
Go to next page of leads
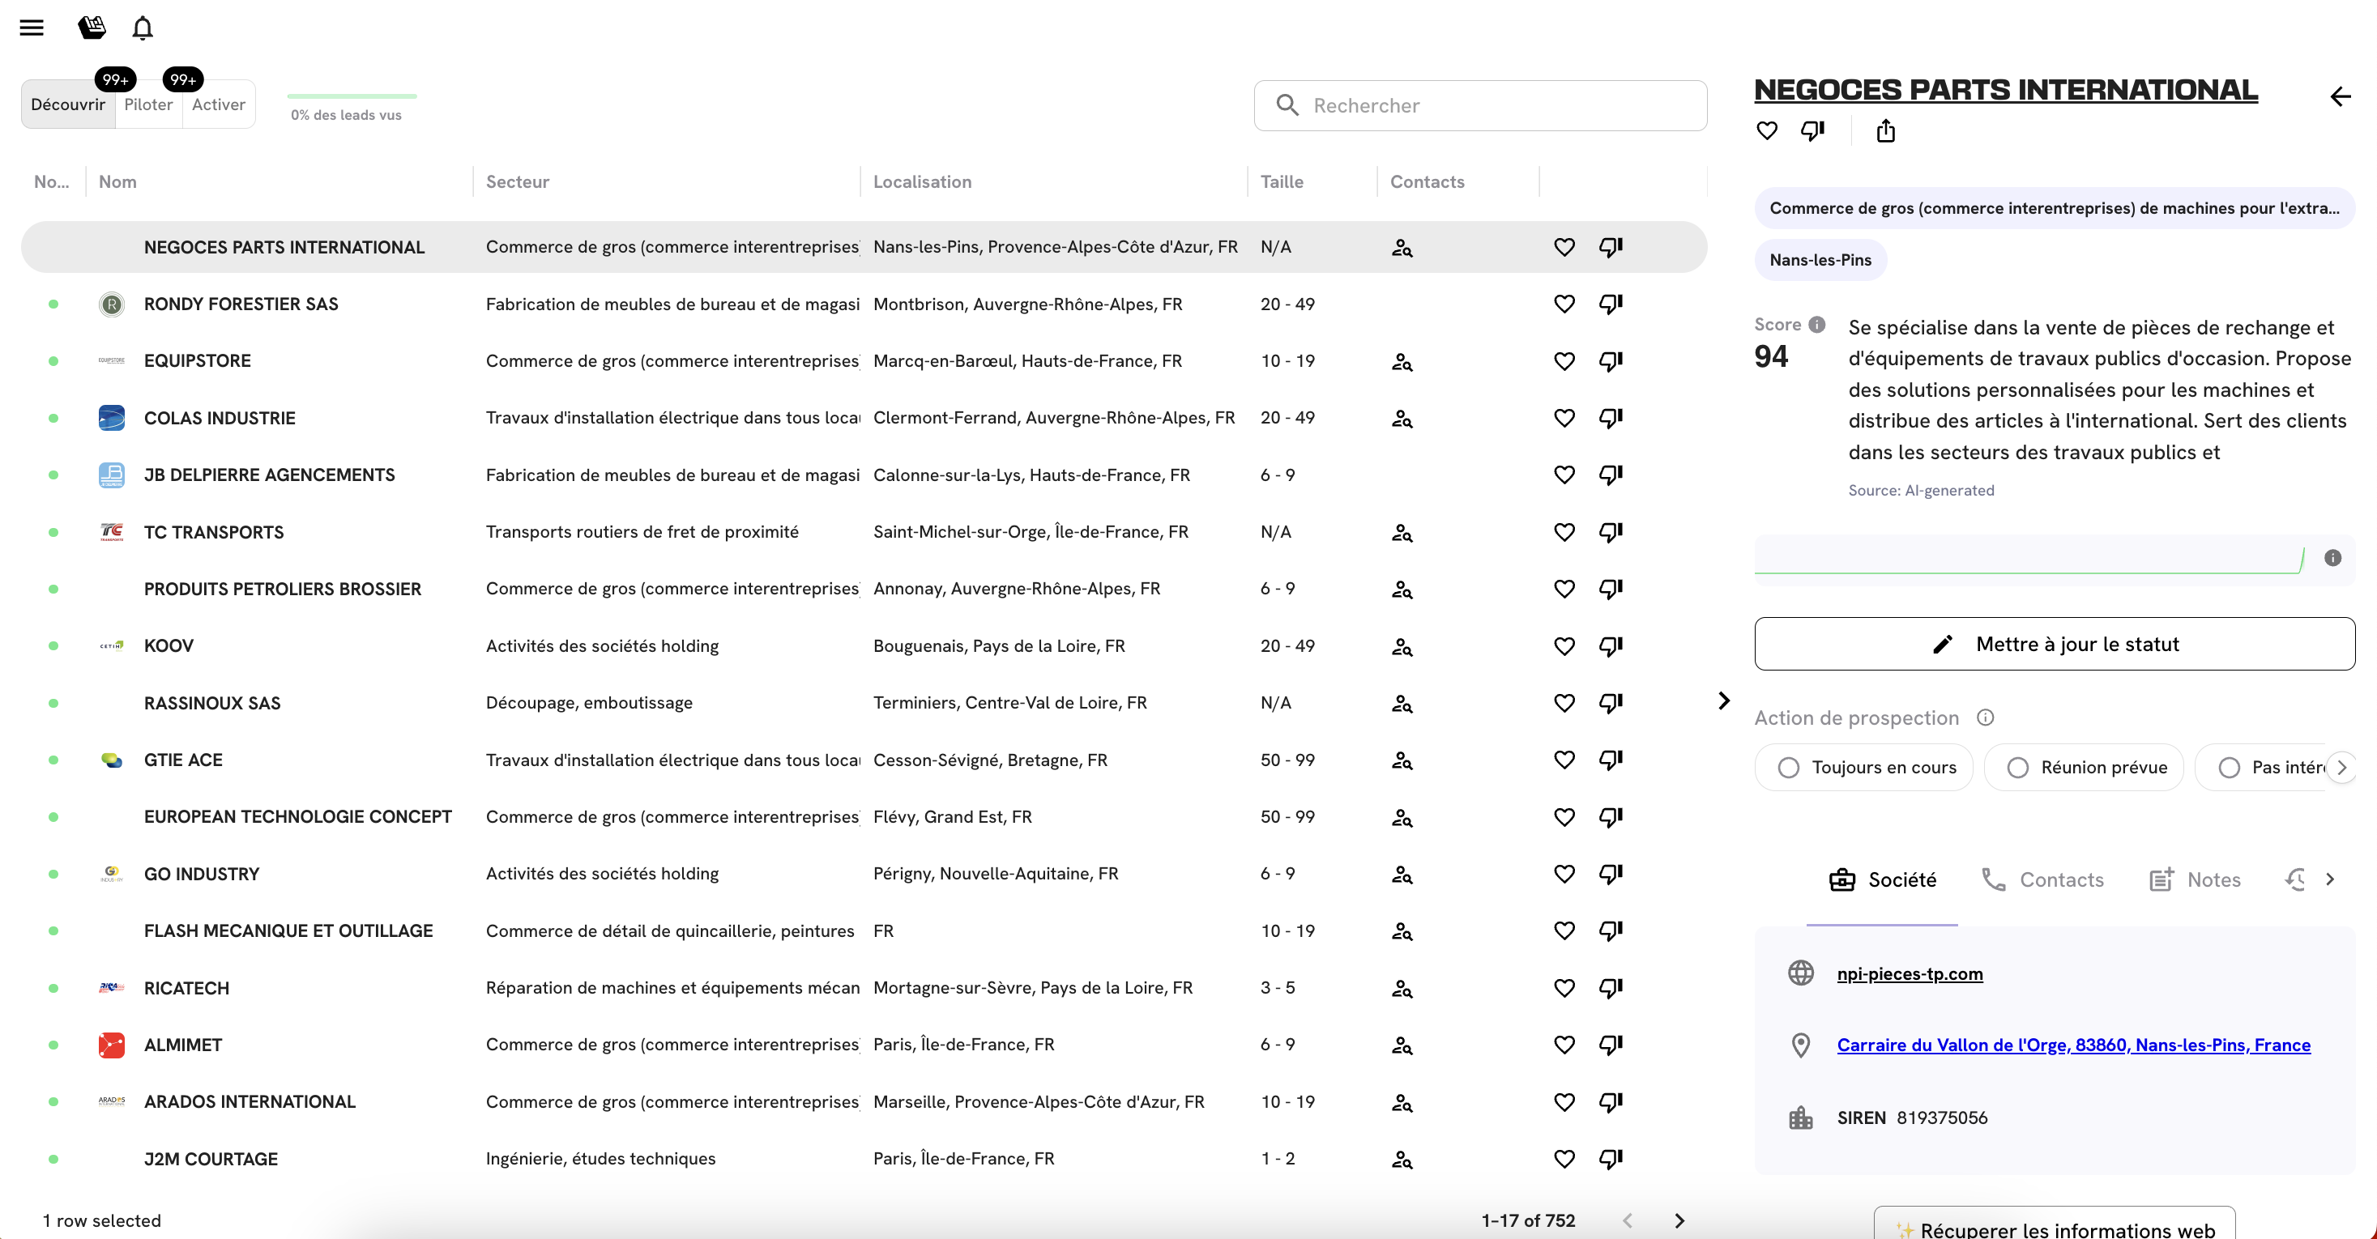pos(1679,1220)
